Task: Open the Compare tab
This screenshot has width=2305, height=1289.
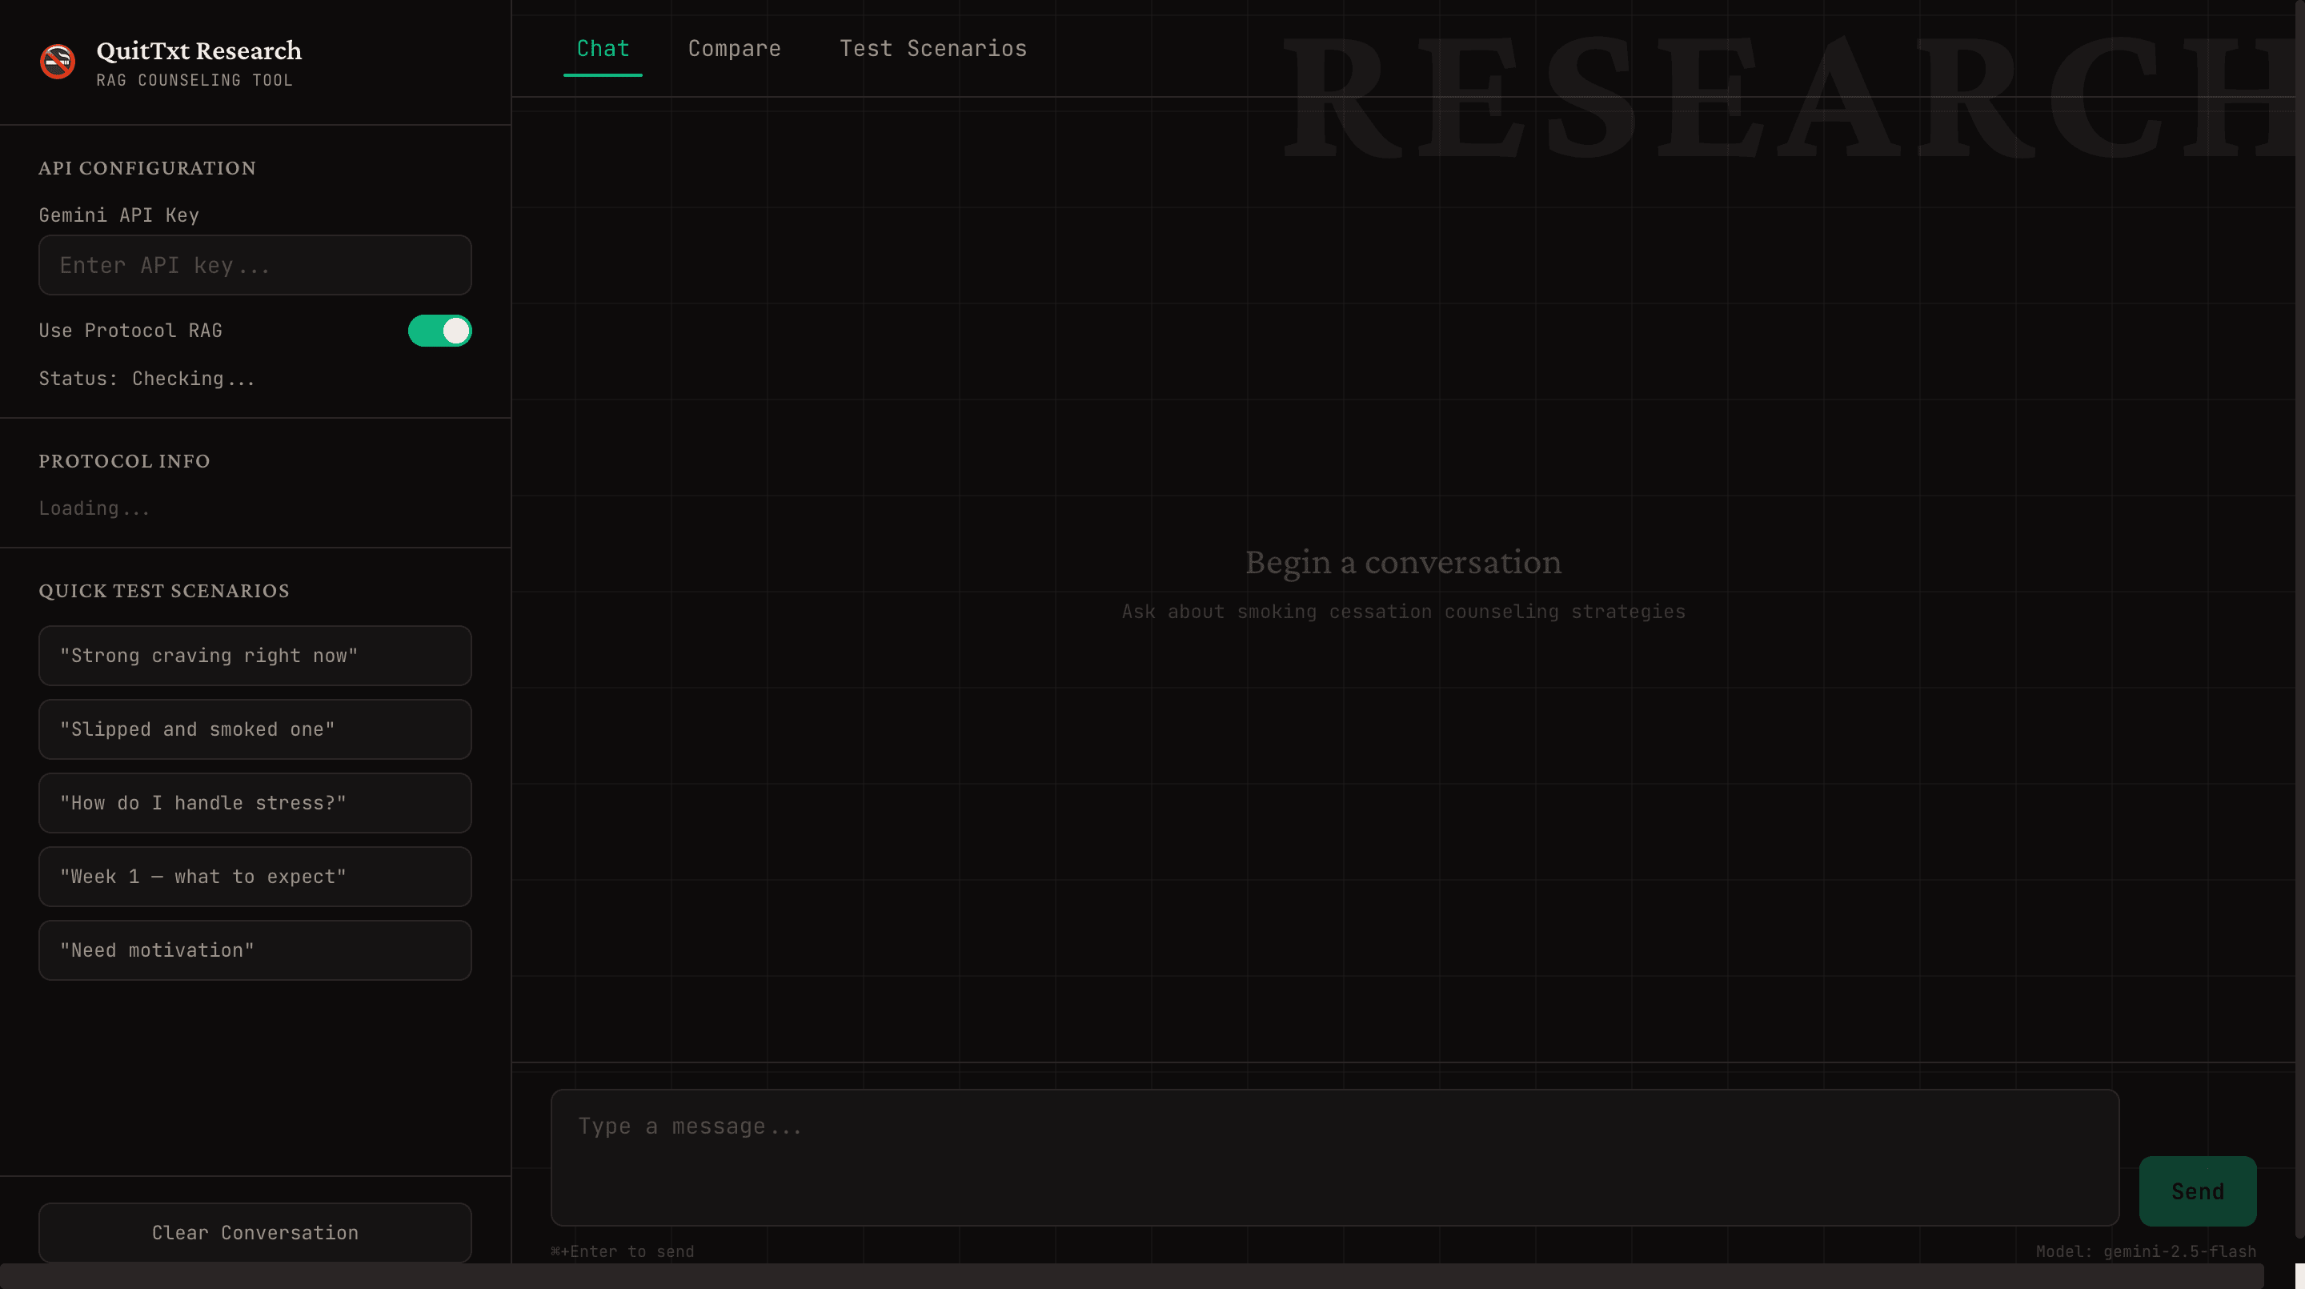Action: 735,48
